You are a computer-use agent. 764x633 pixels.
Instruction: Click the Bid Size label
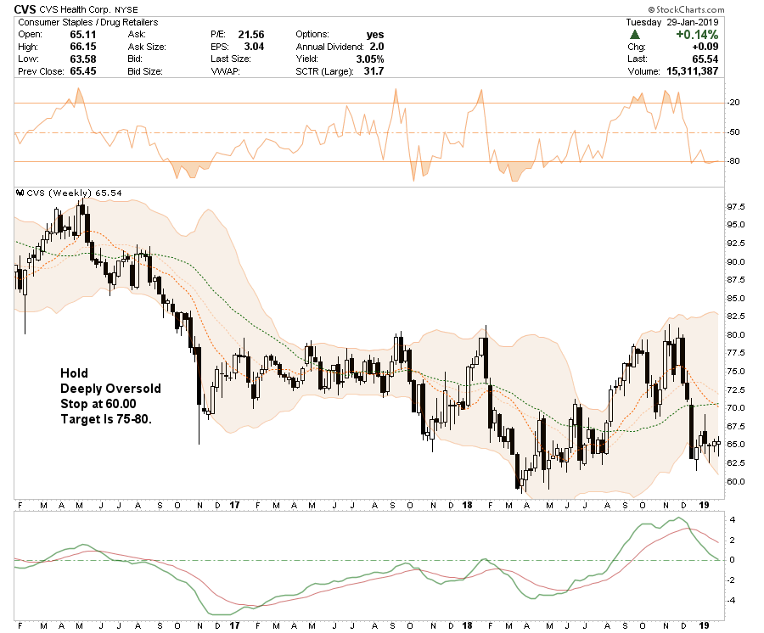pos(145,71)
